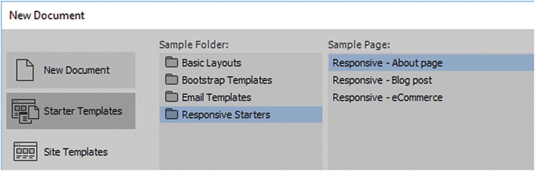Click the Starter Templates icon
Viewport: 535px width, 171px height.
coord(25,111)
